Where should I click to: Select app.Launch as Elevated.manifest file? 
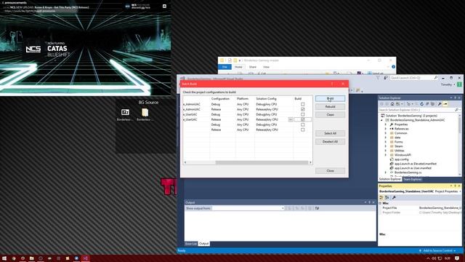[x=415, y=164]
